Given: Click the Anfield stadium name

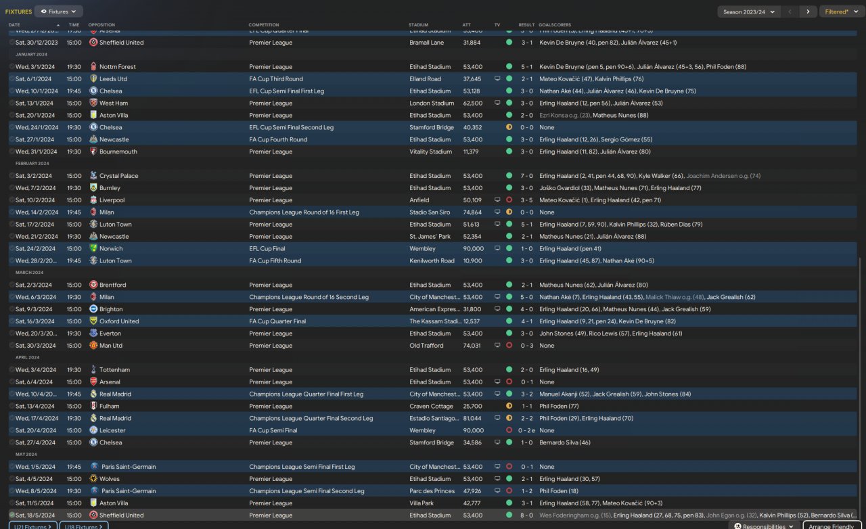Looking at the screenshot, I should coord(419,200).
